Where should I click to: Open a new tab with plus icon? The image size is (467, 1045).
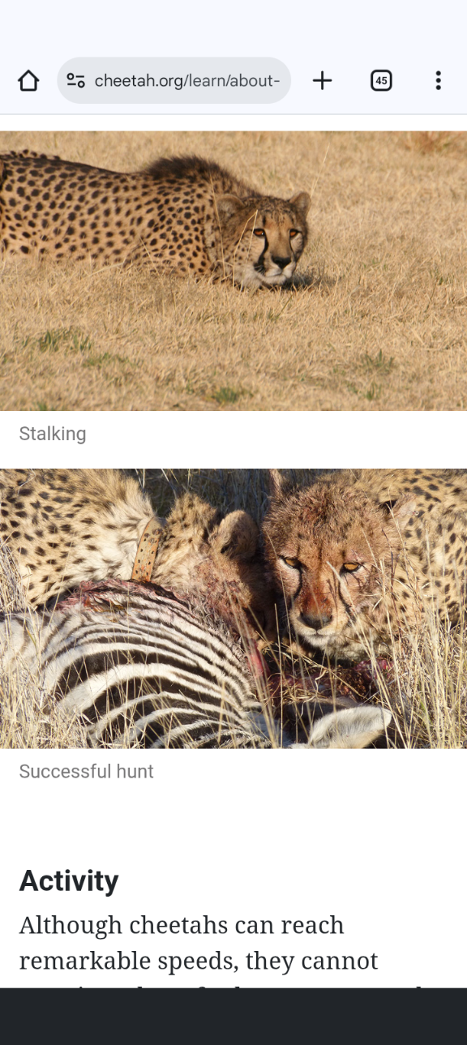click(323, 80)
